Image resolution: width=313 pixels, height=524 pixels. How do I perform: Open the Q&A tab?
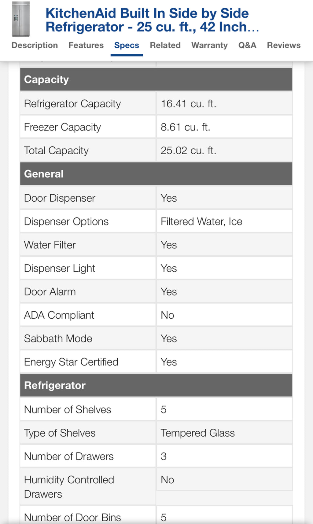pyautogui.click(x=247, y=45)
